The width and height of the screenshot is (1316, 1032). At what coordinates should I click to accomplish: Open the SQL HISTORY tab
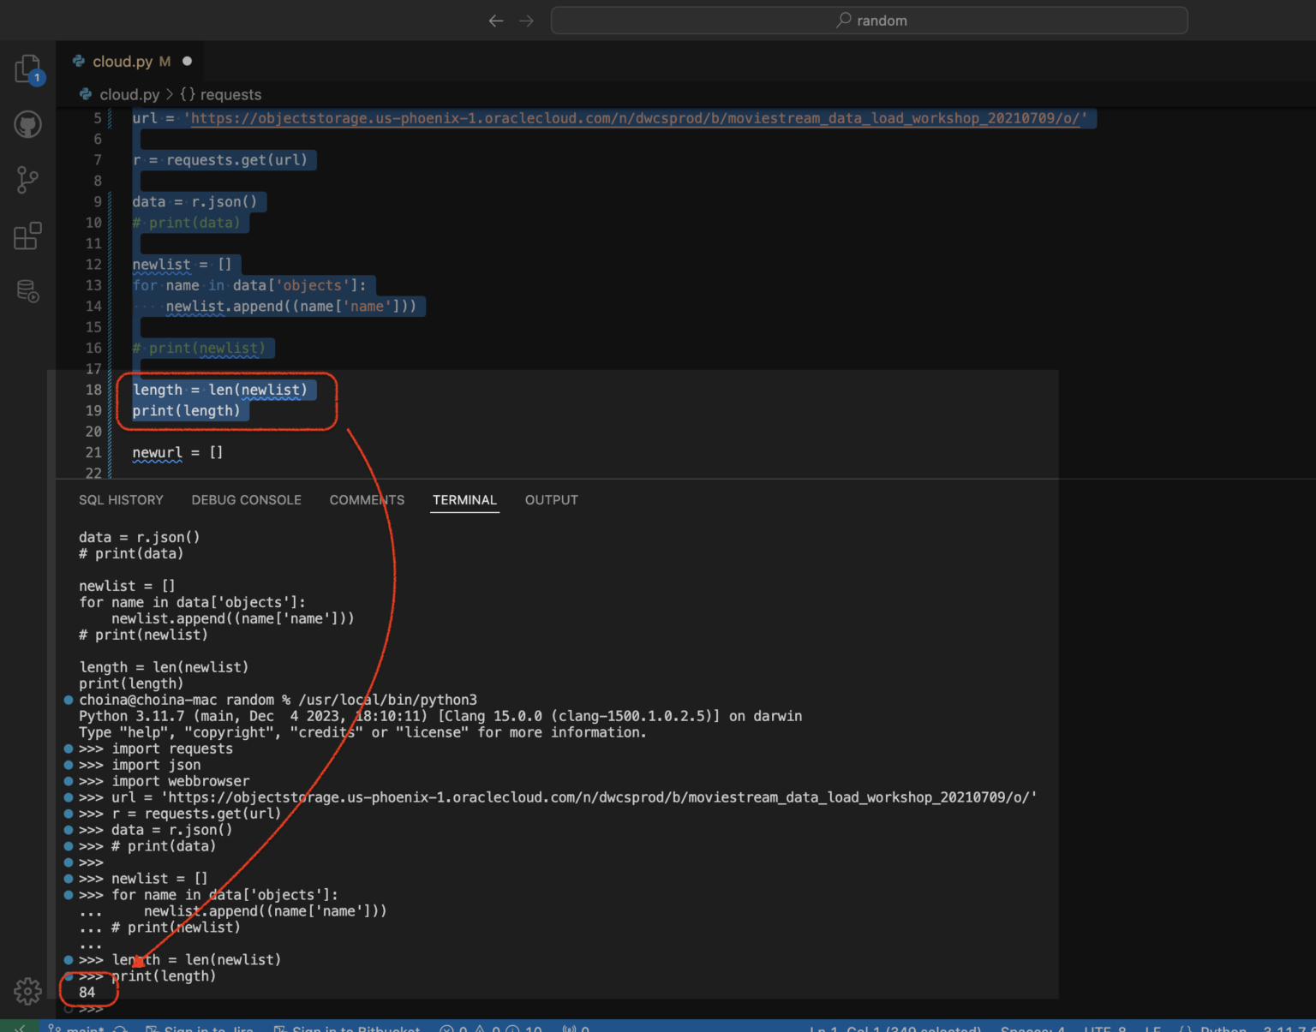pyautogui.click(x=121, y=500)
